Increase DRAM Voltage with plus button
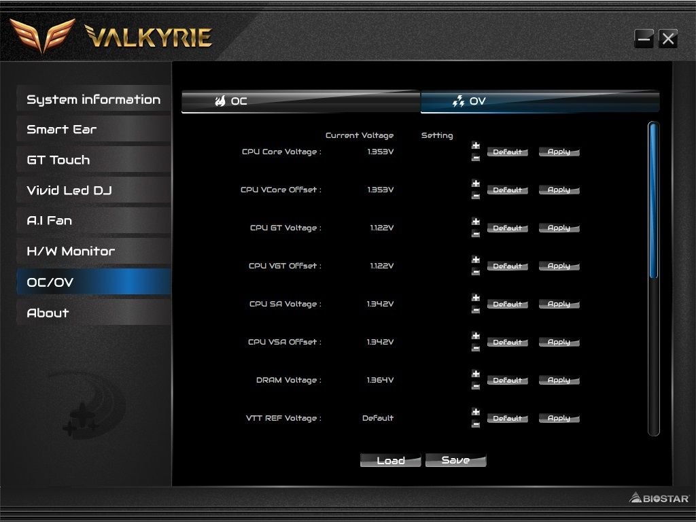Image resolution: width=696 pixels, height=522 pixels. (475, 375)
